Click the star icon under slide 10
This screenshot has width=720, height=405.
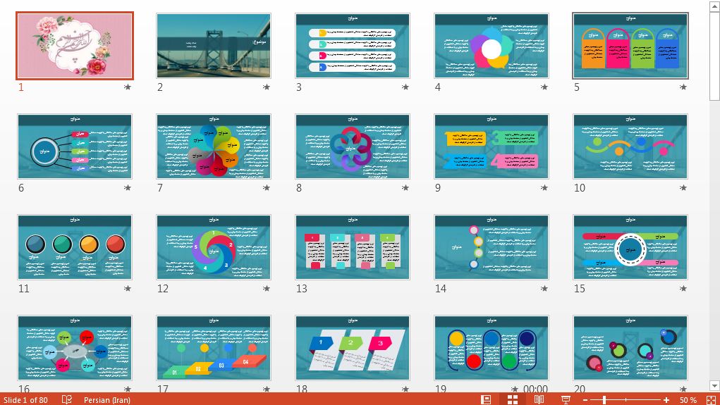pos(683,188)
